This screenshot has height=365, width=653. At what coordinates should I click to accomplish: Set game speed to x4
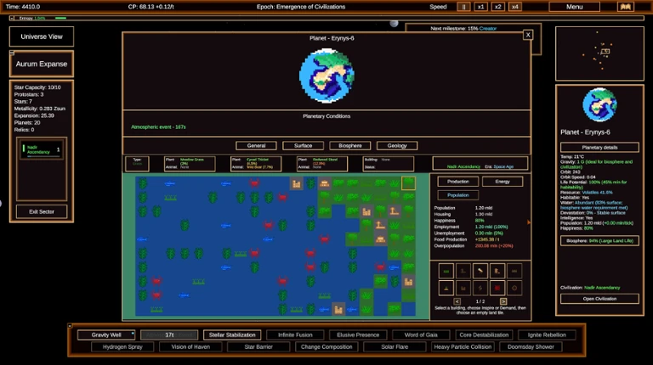[515, 7]
